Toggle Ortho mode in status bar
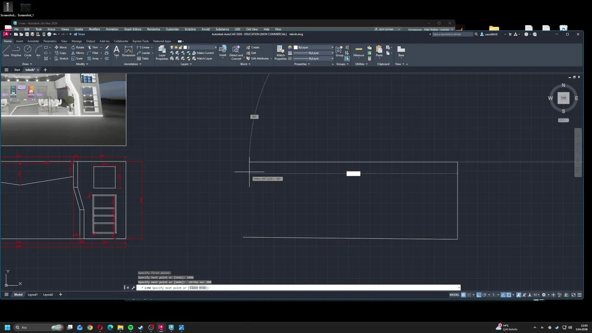Viewport: 592px width, 333px height. (479, 295)
